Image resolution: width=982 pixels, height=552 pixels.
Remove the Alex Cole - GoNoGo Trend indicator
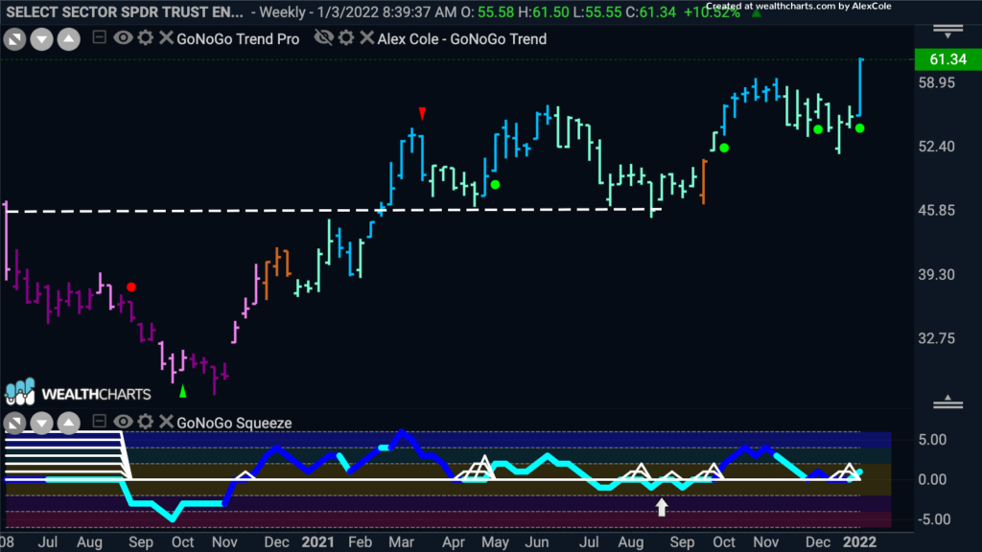[367, 37]
